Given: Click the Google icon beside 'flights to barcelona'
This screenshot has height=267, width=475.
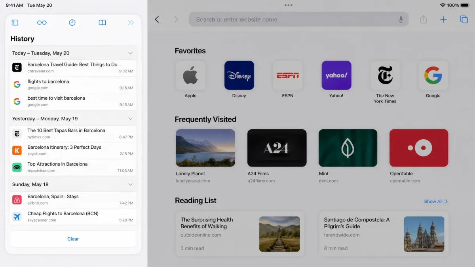Looking at the screenshot, I should coord(17,85).
